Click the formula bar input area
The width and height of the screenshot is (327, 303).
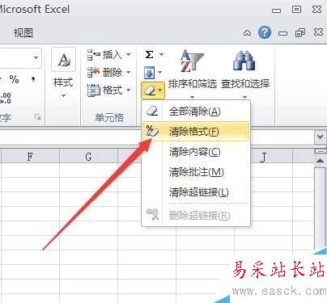click(156, 137)
